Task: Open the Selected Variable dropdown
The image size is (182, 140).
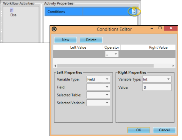Action: (x=98, y=103)
